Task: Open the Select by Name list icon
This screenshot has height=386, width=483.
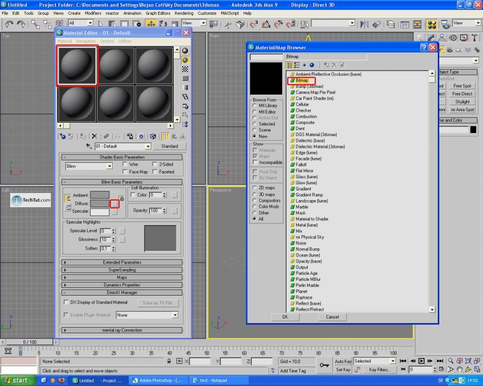Action: click(112, 24)
